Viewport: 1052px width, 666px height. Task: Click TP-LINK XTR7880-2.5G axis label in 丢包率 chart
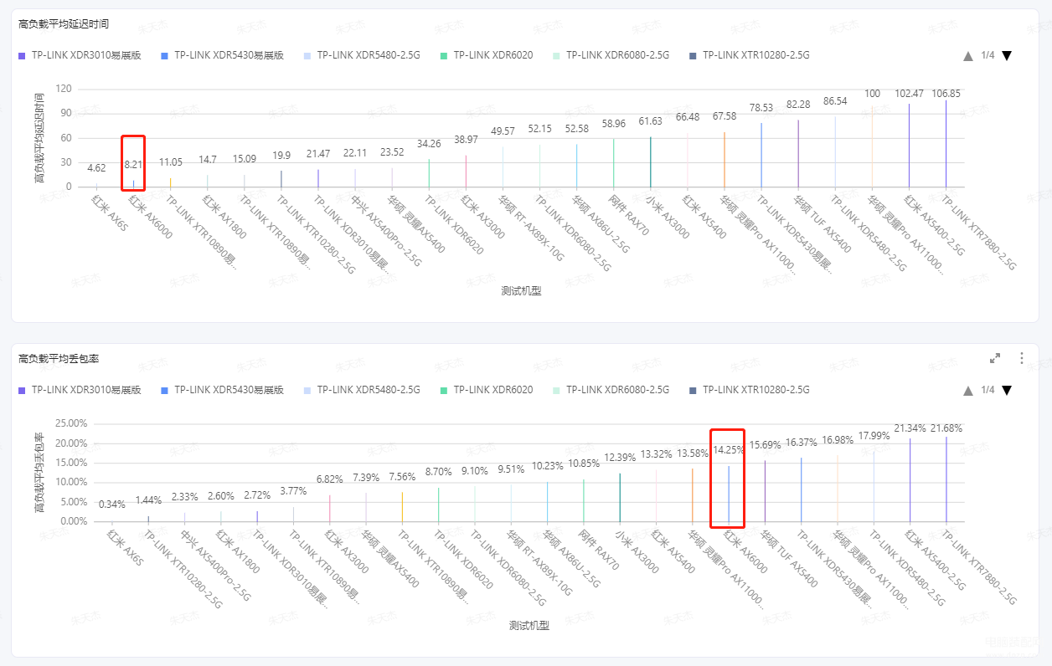coord(980,566)
